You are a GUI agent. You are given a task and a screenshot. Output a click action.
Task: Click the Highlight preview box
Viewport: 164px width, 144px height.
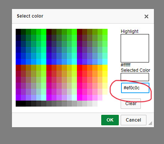coord(135,48)
